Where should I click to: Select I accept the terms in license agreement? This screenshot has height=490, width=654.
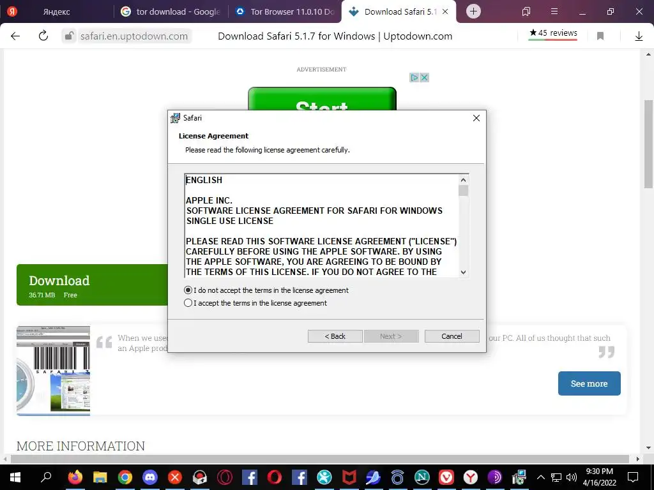click(188, 303)
